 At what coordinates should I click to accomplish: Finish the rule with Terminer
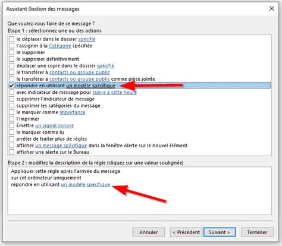[257, 232]
